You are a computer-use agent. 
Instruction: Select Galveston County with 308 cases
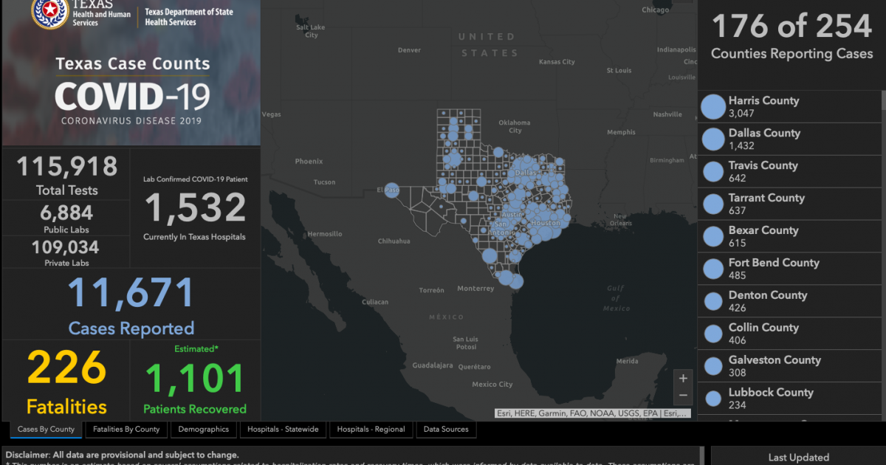click(x=789, y=367)
